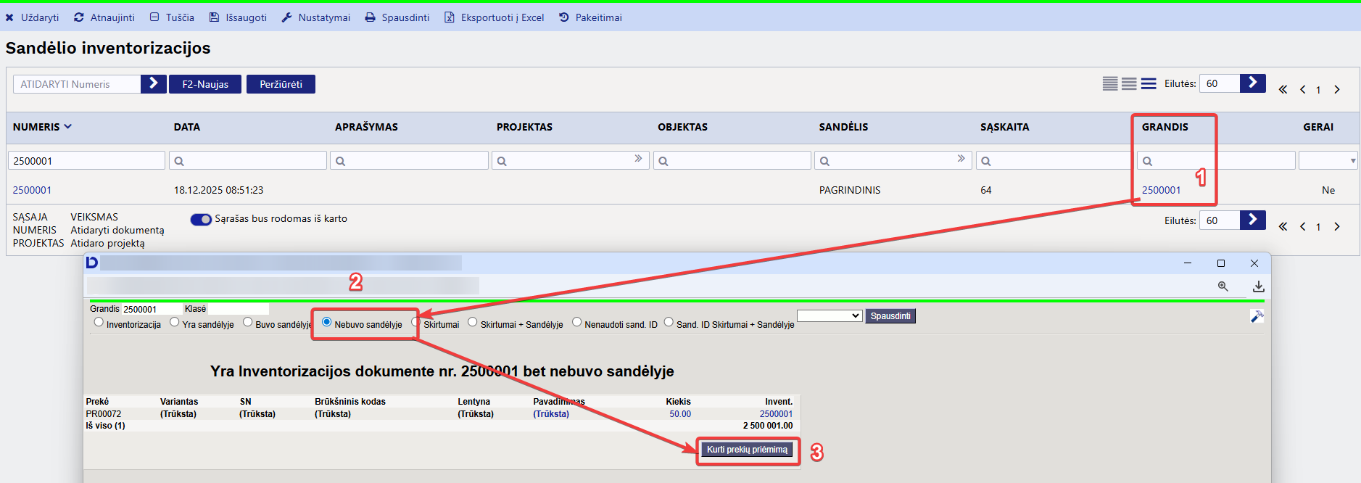
Task: Expand the GERAI filter dropdown
Action: click(1327, 161)
